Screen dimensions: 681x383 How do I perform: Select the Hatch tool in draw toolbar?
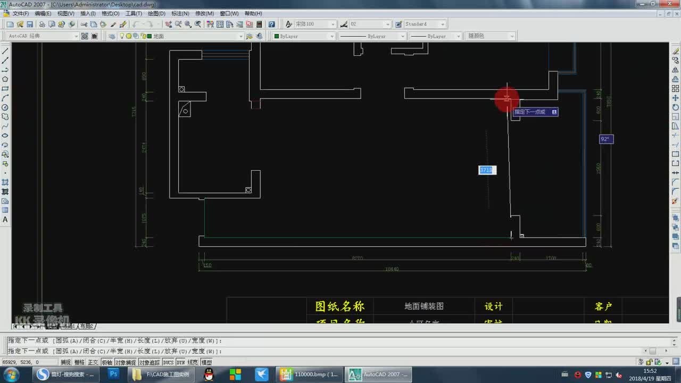click(5, 182)
